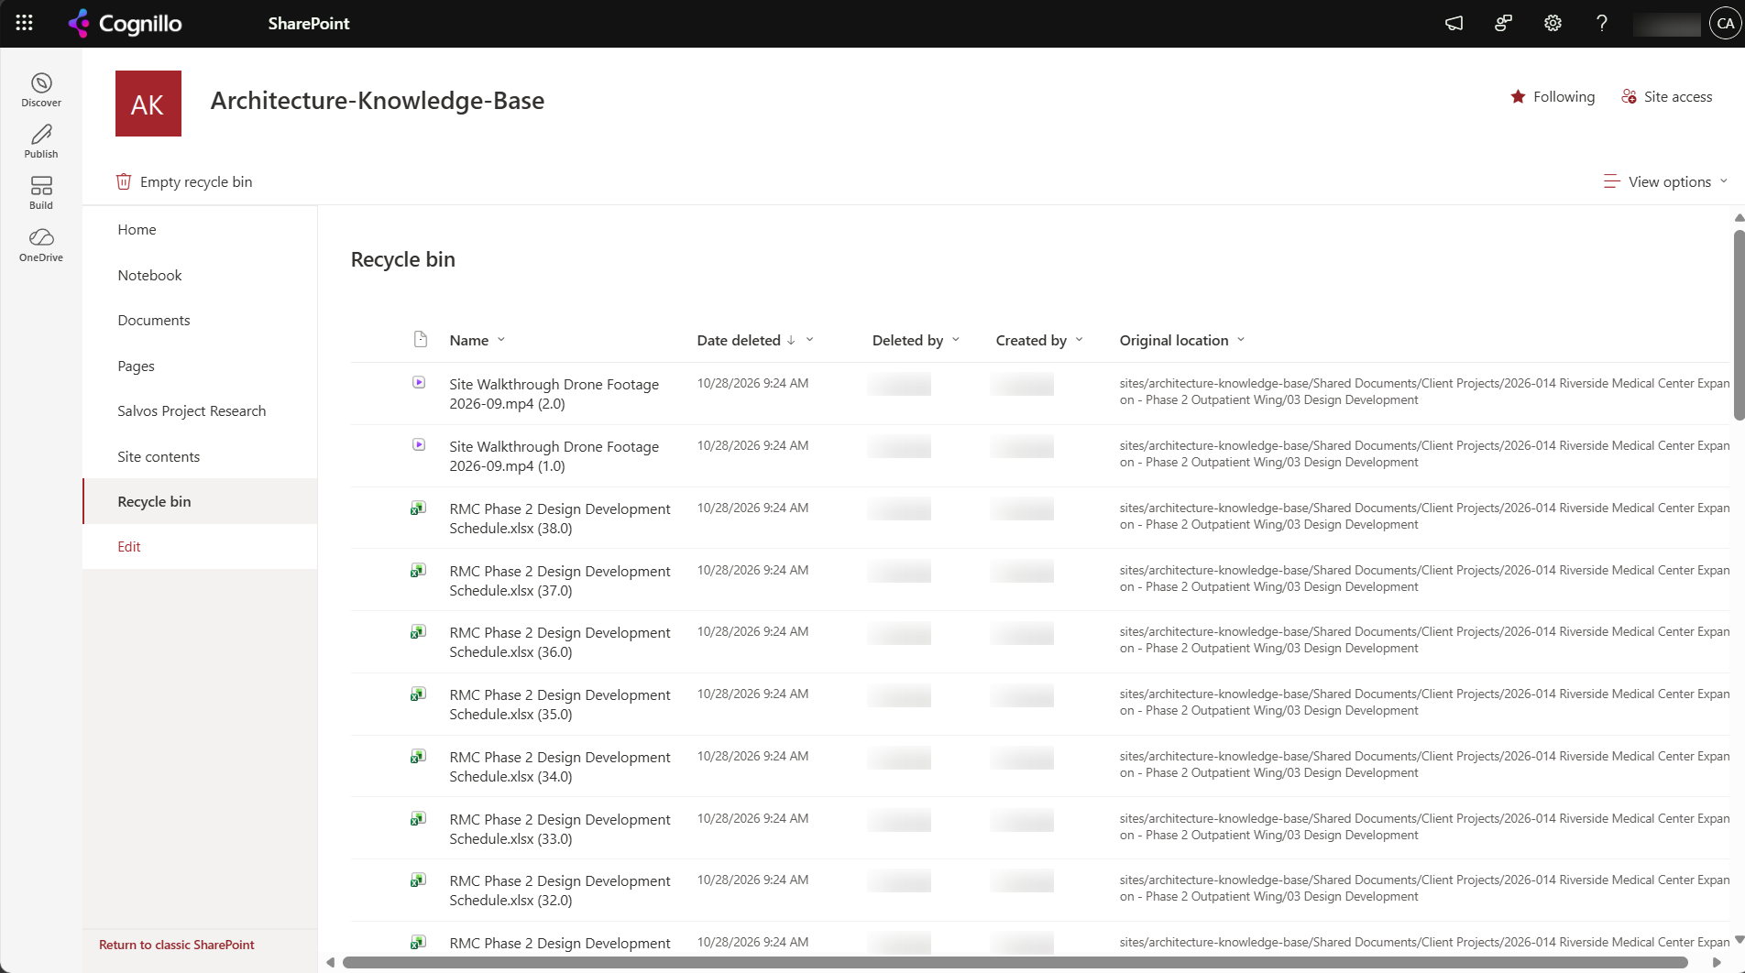Open the help question mark icon

tap(1602, 23)
